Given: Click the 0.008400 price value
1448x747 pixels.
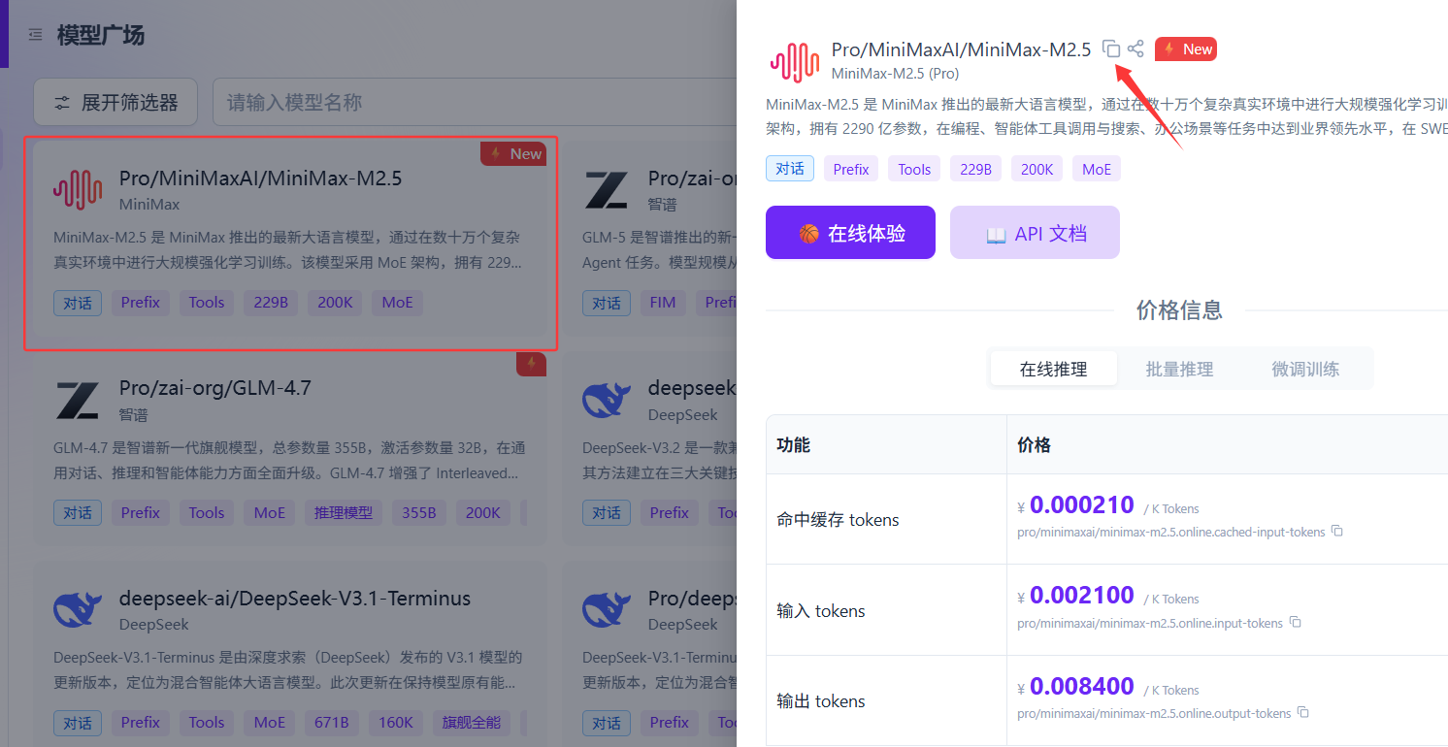Looking at the screenshot, I should pyautogui.click(x=1082, y=687).
